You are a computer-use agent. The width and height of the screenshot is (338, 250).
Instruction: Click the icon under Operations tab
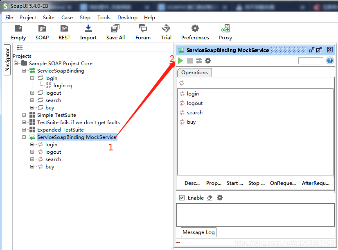tap(182, 83)
